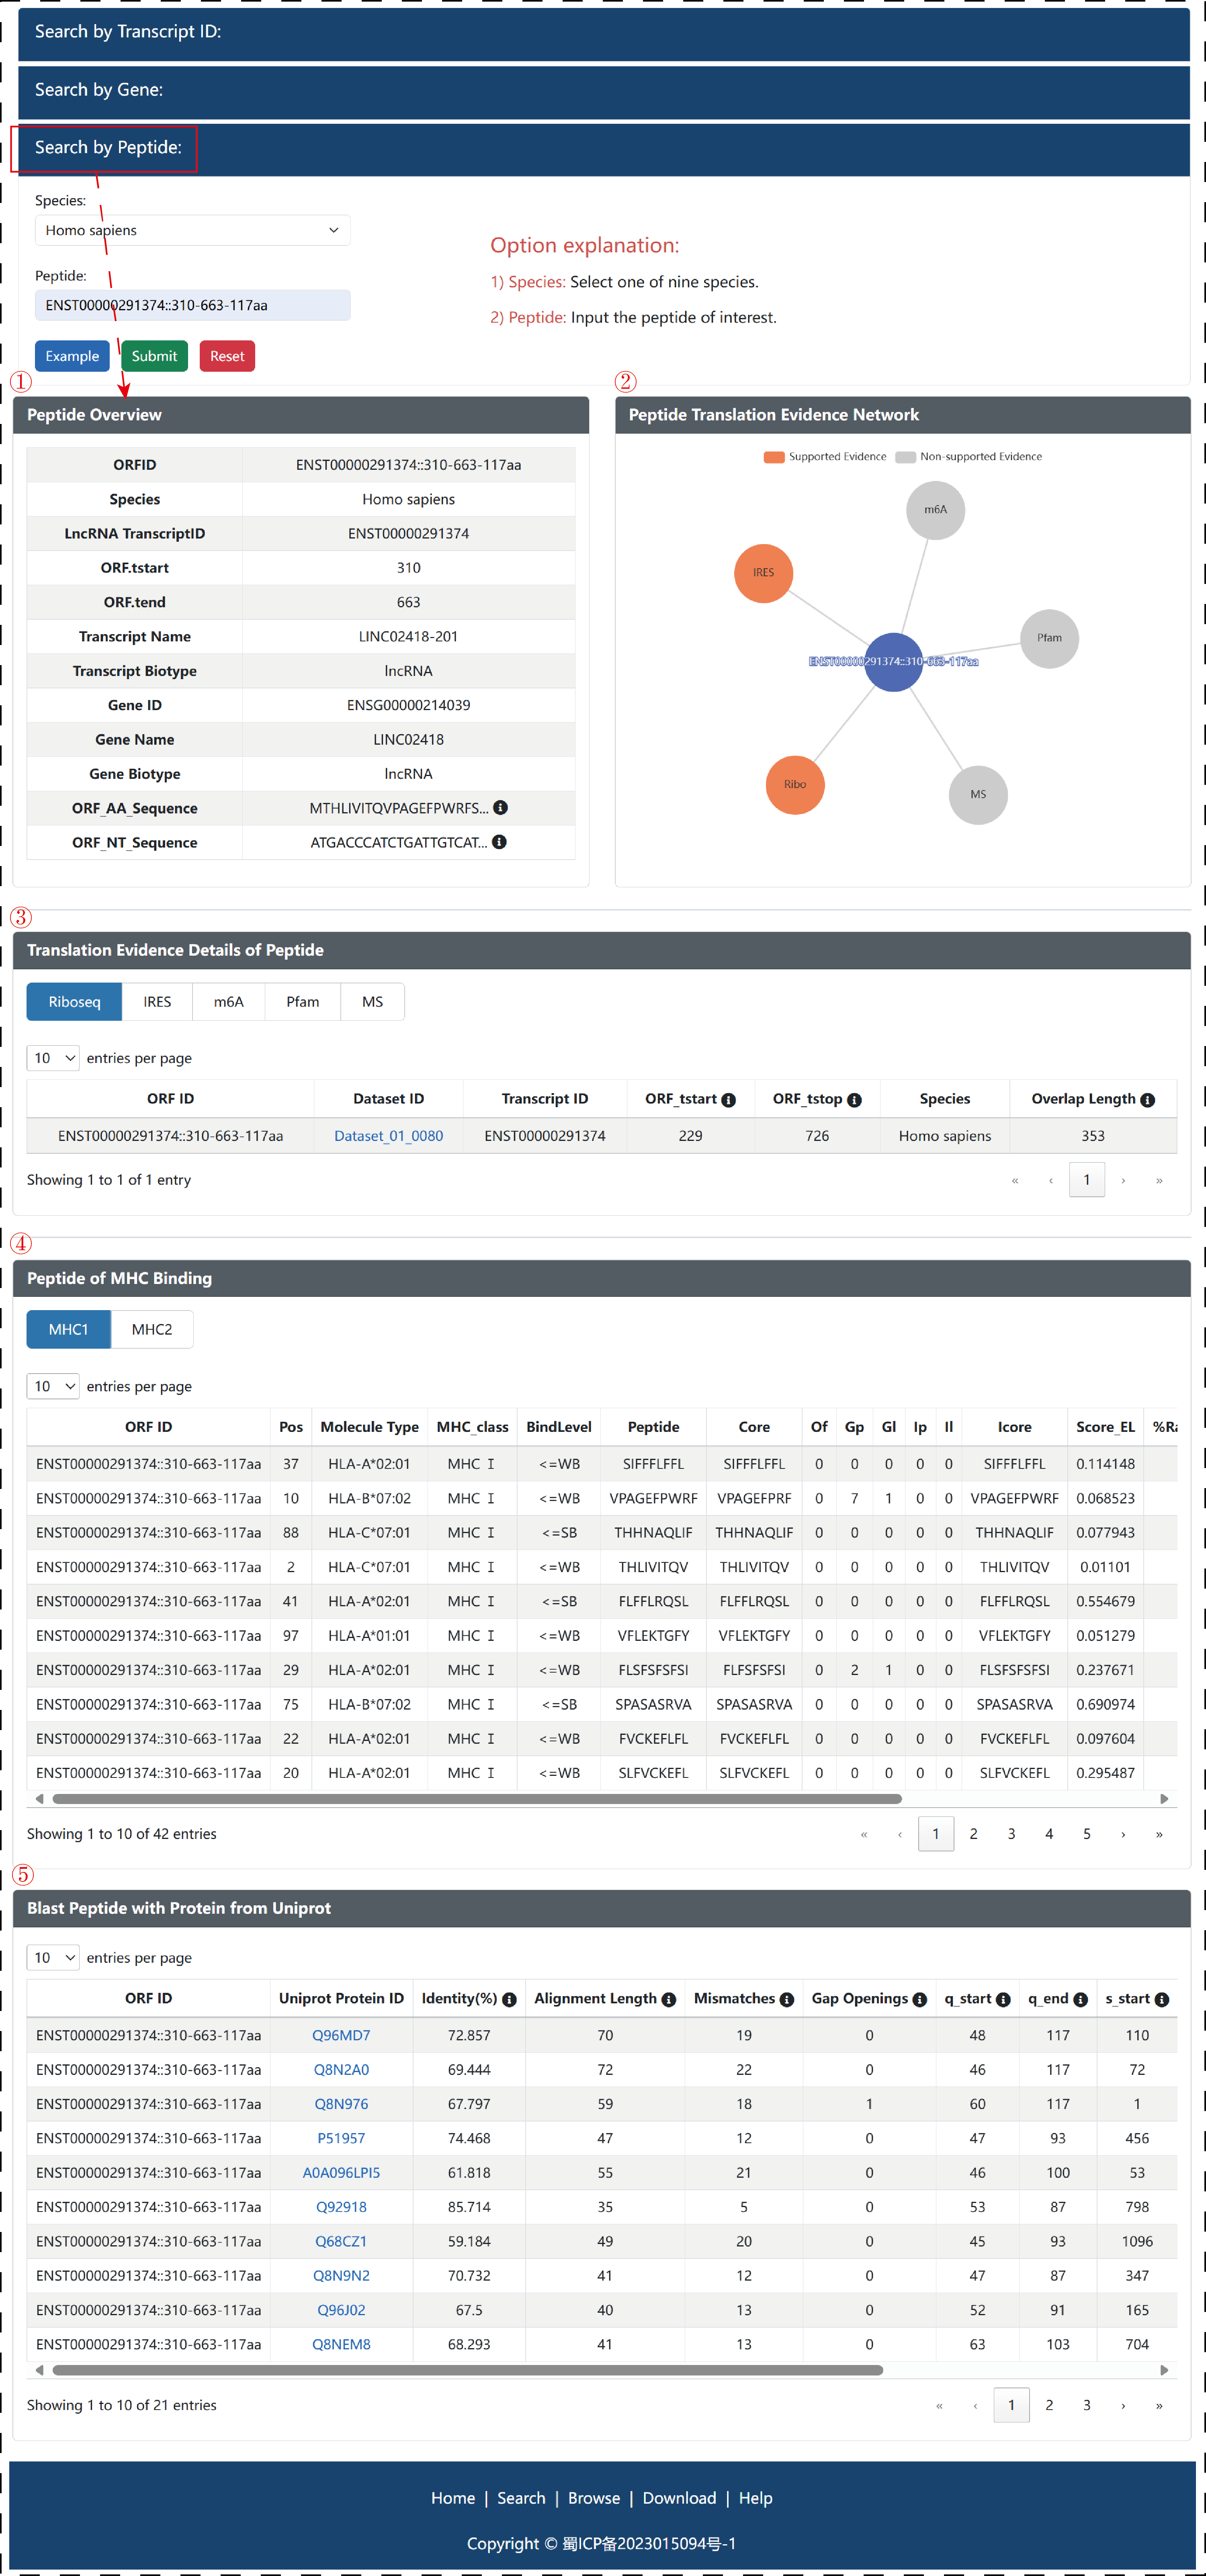Click the Peptide input field
This screenshot has height=2576, width=1206.
tap(192, 306)
